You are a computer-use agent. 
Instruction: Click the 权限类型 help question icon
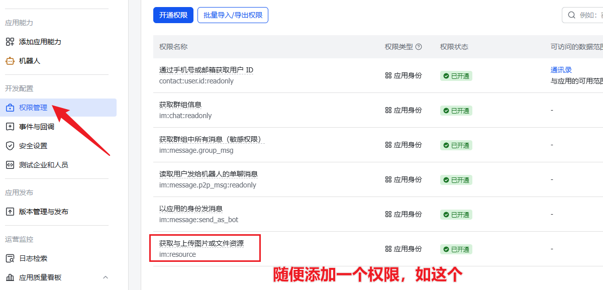pos(419,47)
